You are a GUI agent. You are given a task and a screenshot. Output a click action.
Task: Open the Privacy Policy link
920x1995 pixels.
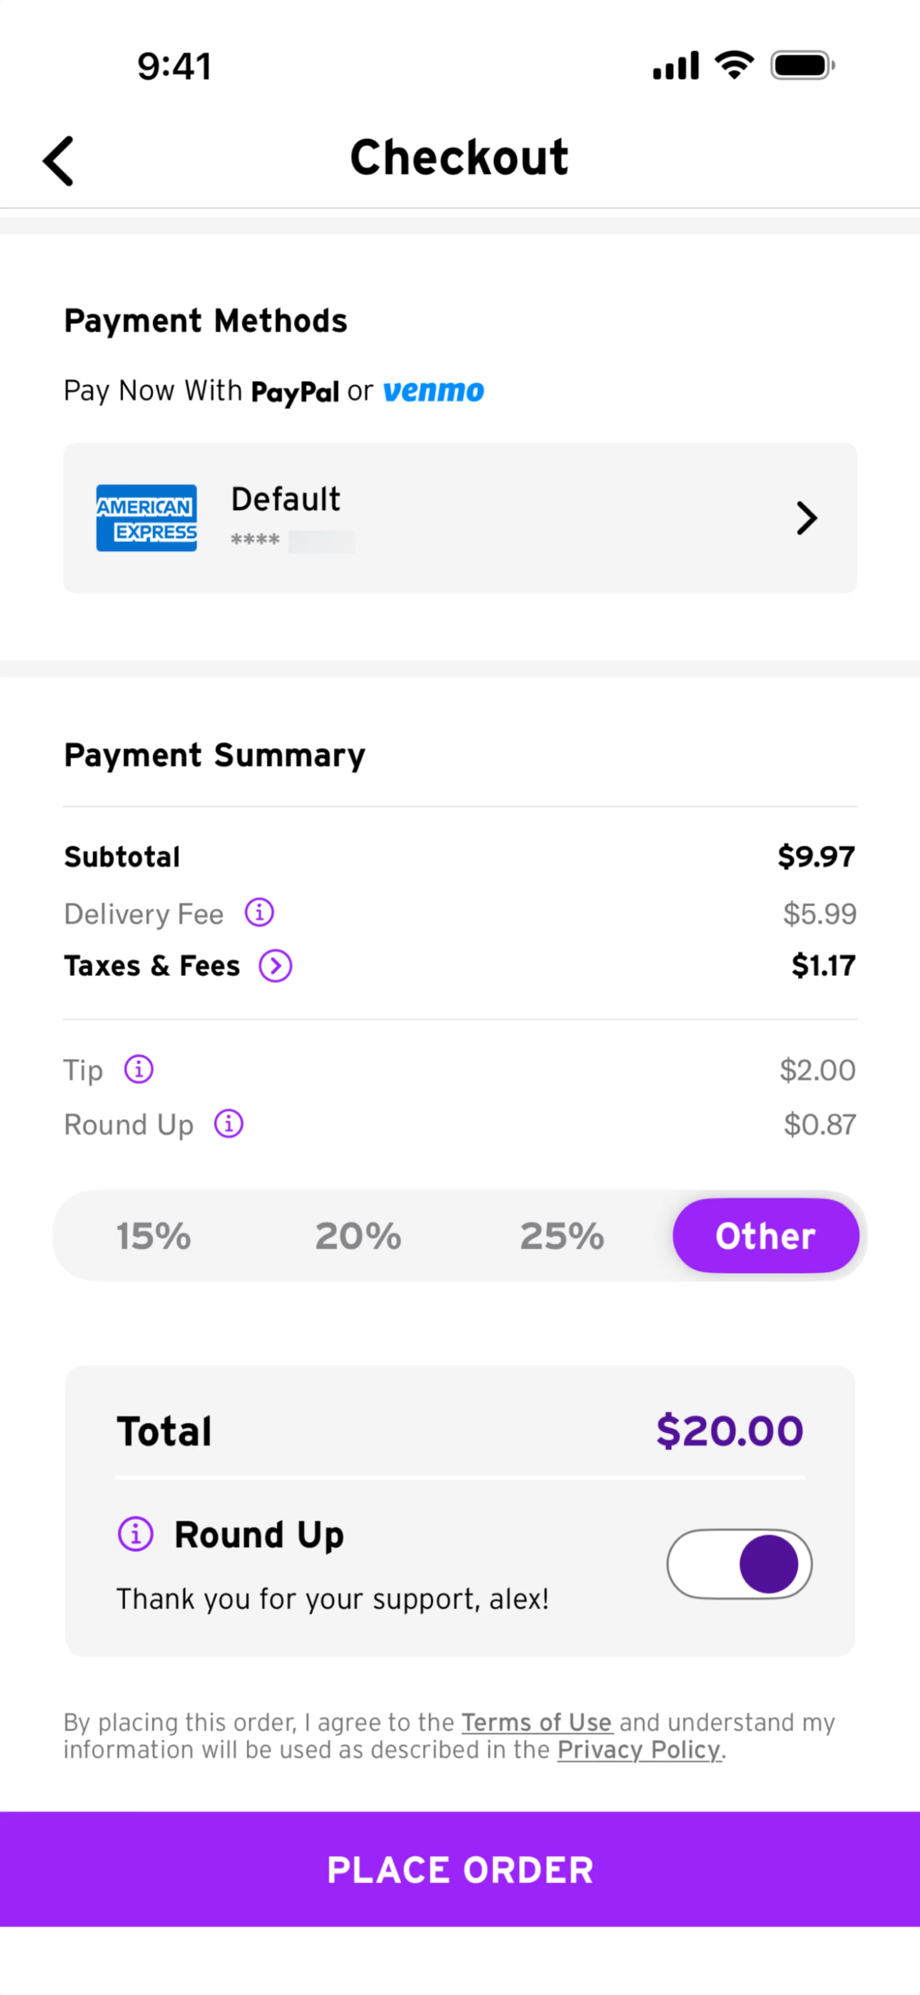click(x=639, y=1750)
